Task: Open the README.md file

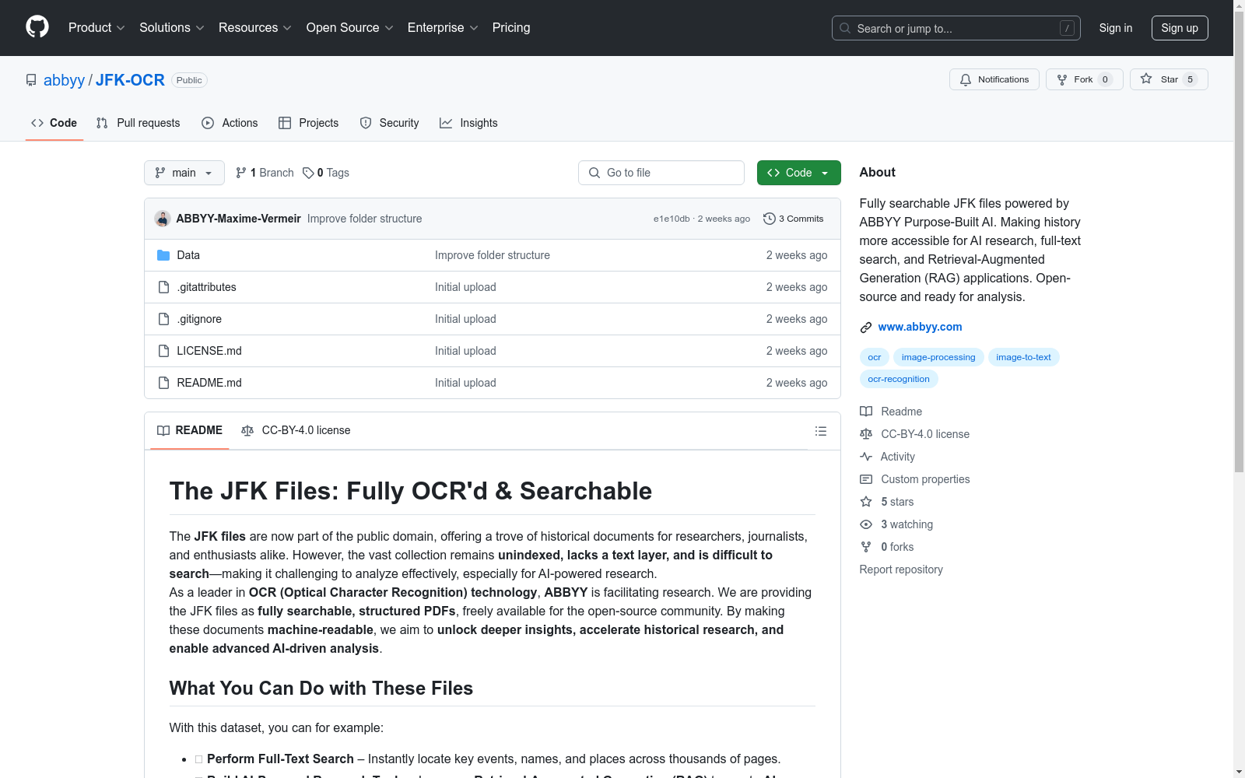Action: [209, 383]
